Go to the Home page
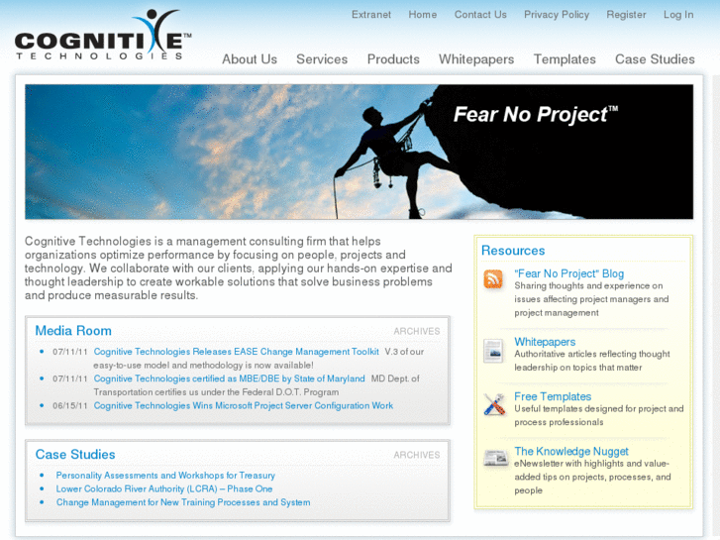Viewport: 720px width, 540px height. 423,15
